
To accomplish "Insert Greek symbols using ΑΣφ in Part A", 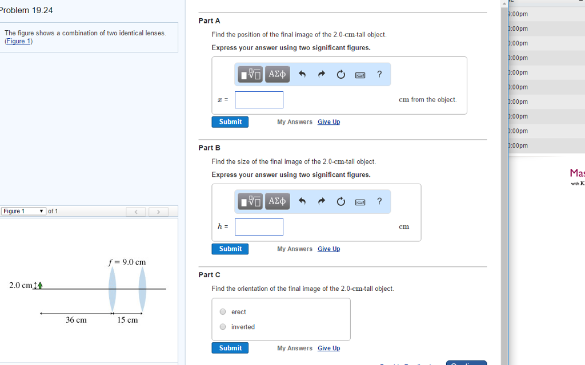I will tap(277, 74).
